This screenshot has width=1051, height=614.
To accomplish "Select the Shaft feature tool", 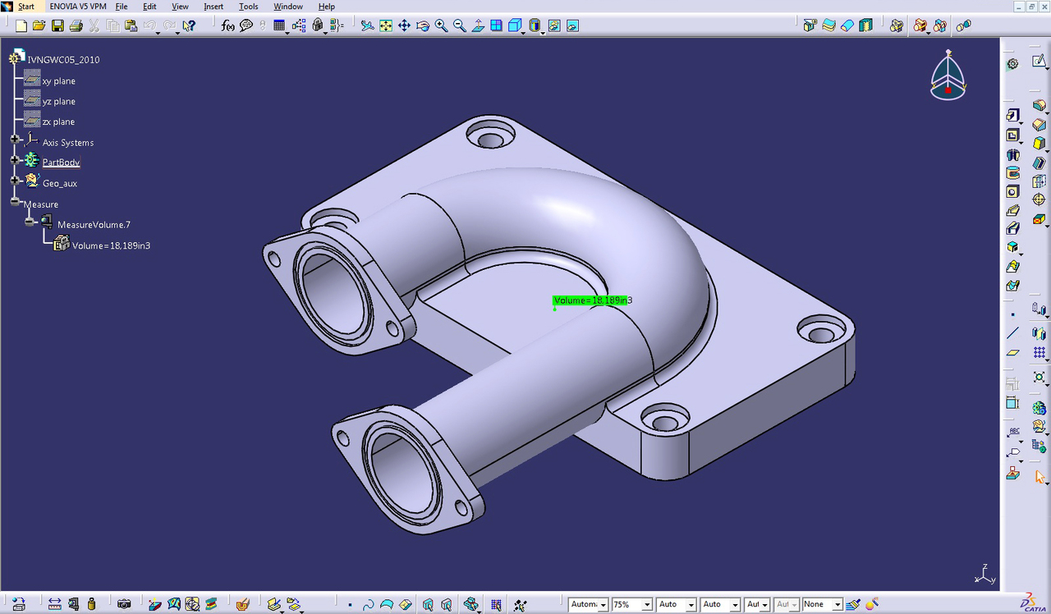I will [x=1012, y=154].
